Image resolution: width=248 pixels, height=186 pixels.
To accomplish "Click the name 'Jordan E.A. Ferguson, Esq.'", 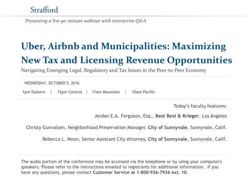I will pos(124,116).
